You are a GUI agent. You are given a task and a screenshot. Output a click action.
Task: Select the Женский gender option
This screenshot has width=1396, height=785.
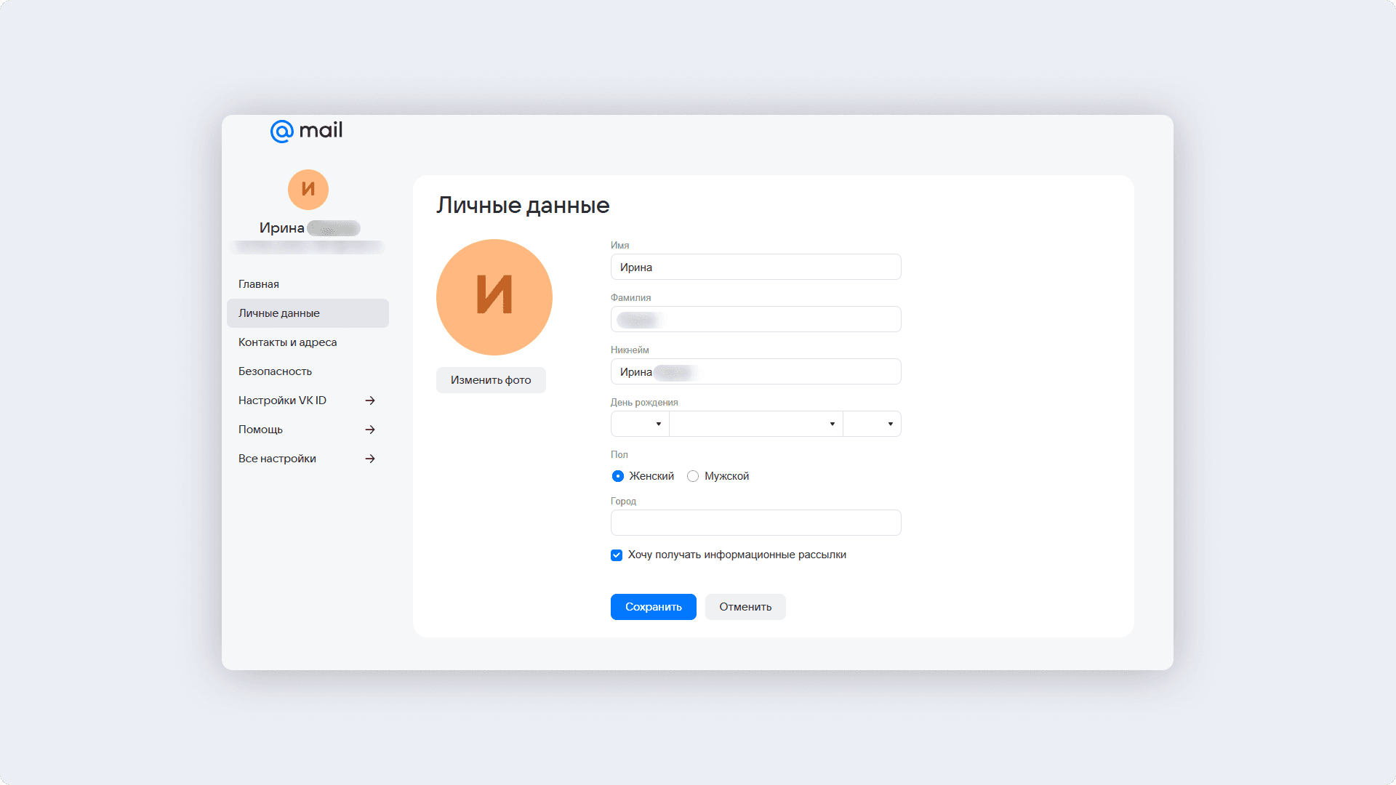coord(618,476)
